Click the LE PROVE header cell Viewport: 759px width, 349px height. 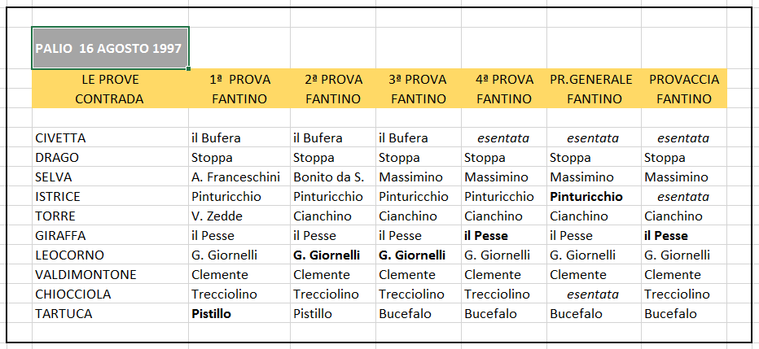point(111,79)
